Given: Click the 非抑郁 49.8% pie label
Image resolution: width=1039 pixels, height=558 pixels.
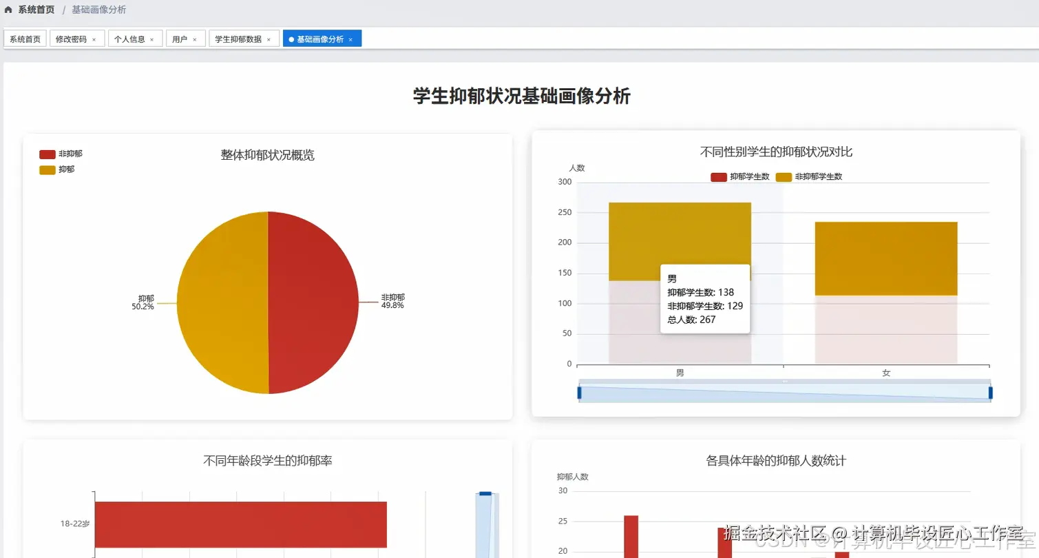Looking at the screenshot, I should coord(393,301).
